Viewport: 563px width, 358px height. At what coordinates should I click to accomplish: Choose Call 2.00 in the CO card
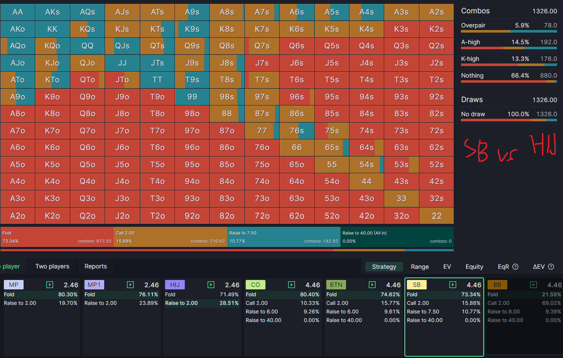(x=283, y=303)
